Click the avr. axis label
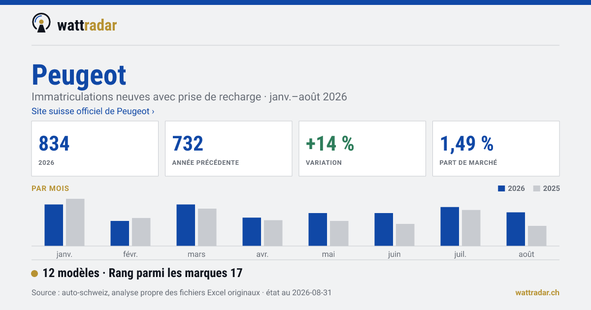The image size is (591, 310). click(x=263, y=254)
